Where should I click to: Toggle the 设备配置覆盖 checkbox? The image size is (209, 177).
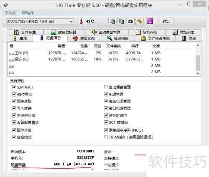pos(14,122)
